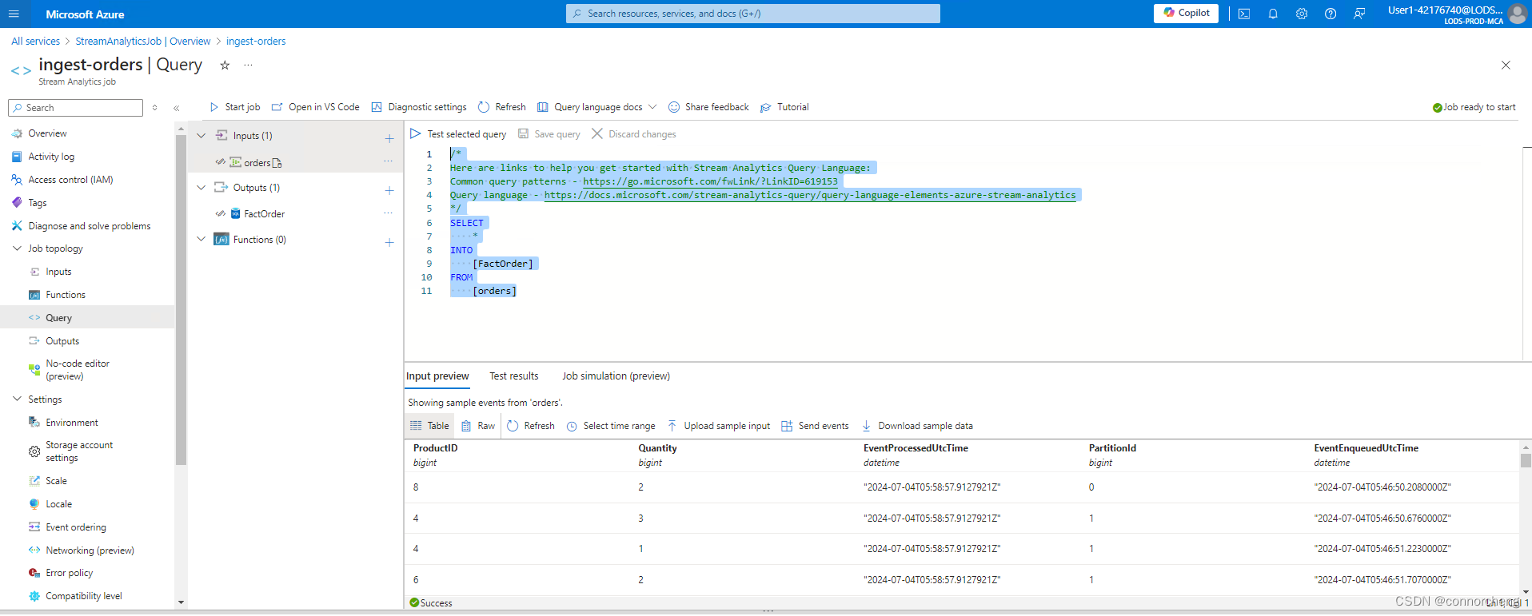The height and width of the screenshot is (616, 1532).
Task: Open the Tutorial
Action: pyautogui.click(x=784, y=107)
